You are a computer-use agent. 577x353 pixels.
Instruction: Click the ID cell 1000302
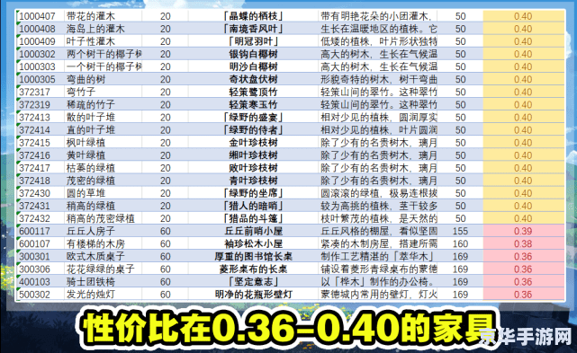37,54
